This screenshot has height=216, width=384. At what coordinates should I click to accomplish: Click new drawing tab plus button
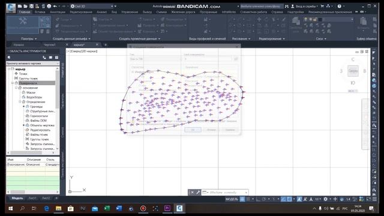pyautogui.click(x=106, y=45)
